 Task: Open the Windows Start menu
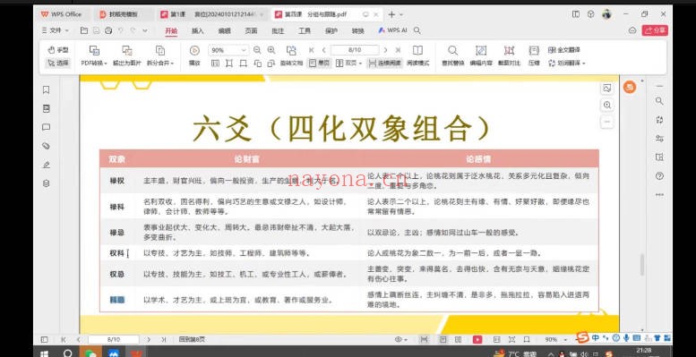point(44,353)
